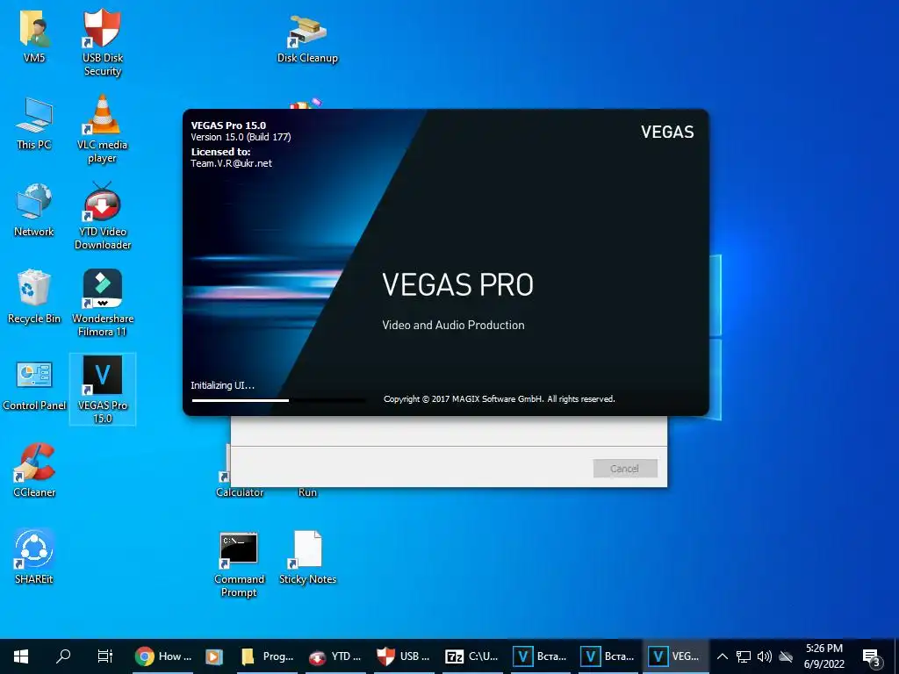Open SHAREit desktop shortcut

click(x=34, y=556)
